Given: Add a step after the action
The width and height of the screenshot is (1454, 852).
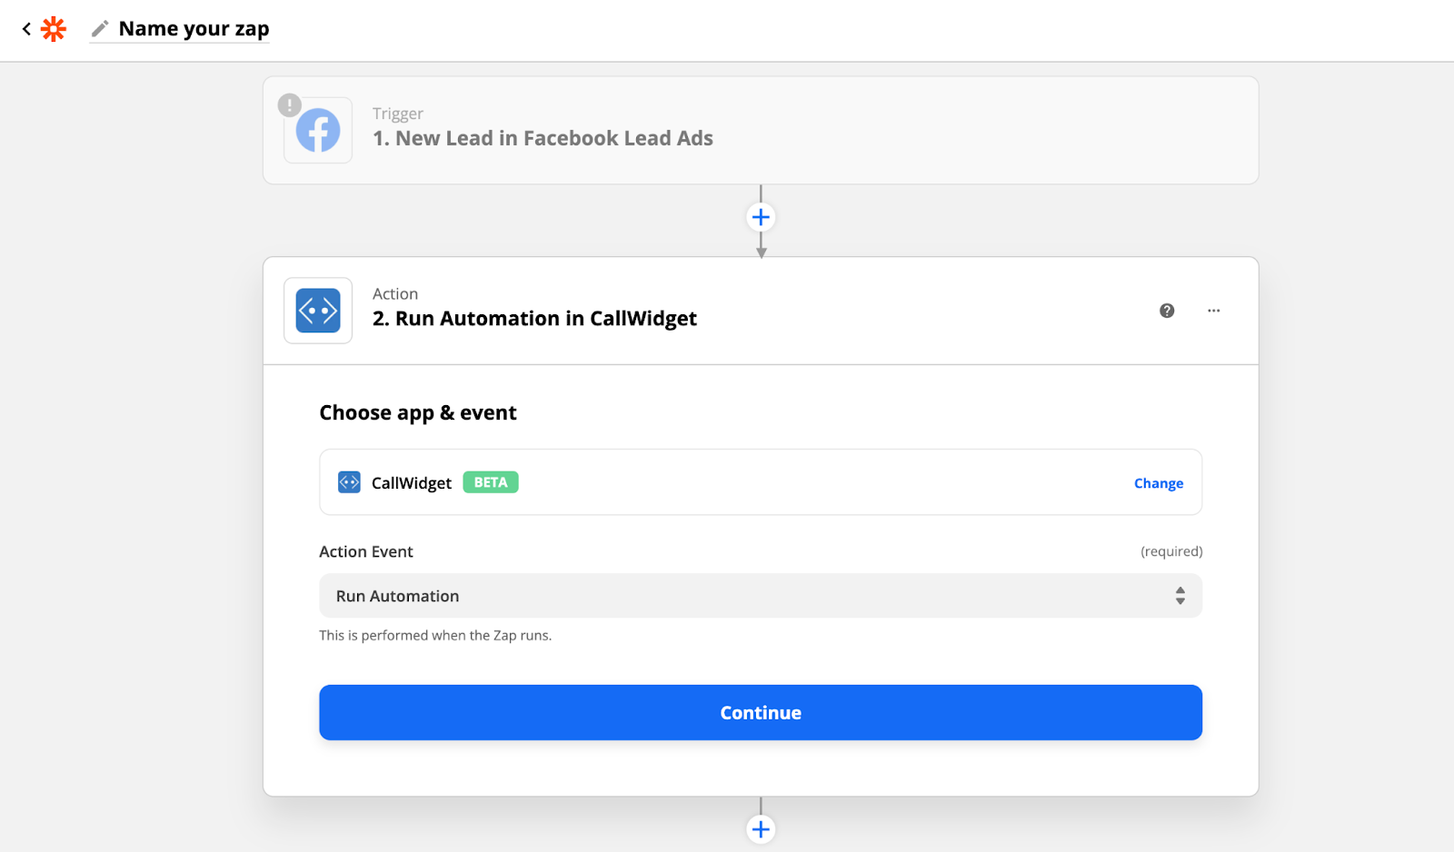Looking at the screenshot, I should (761, 829).
